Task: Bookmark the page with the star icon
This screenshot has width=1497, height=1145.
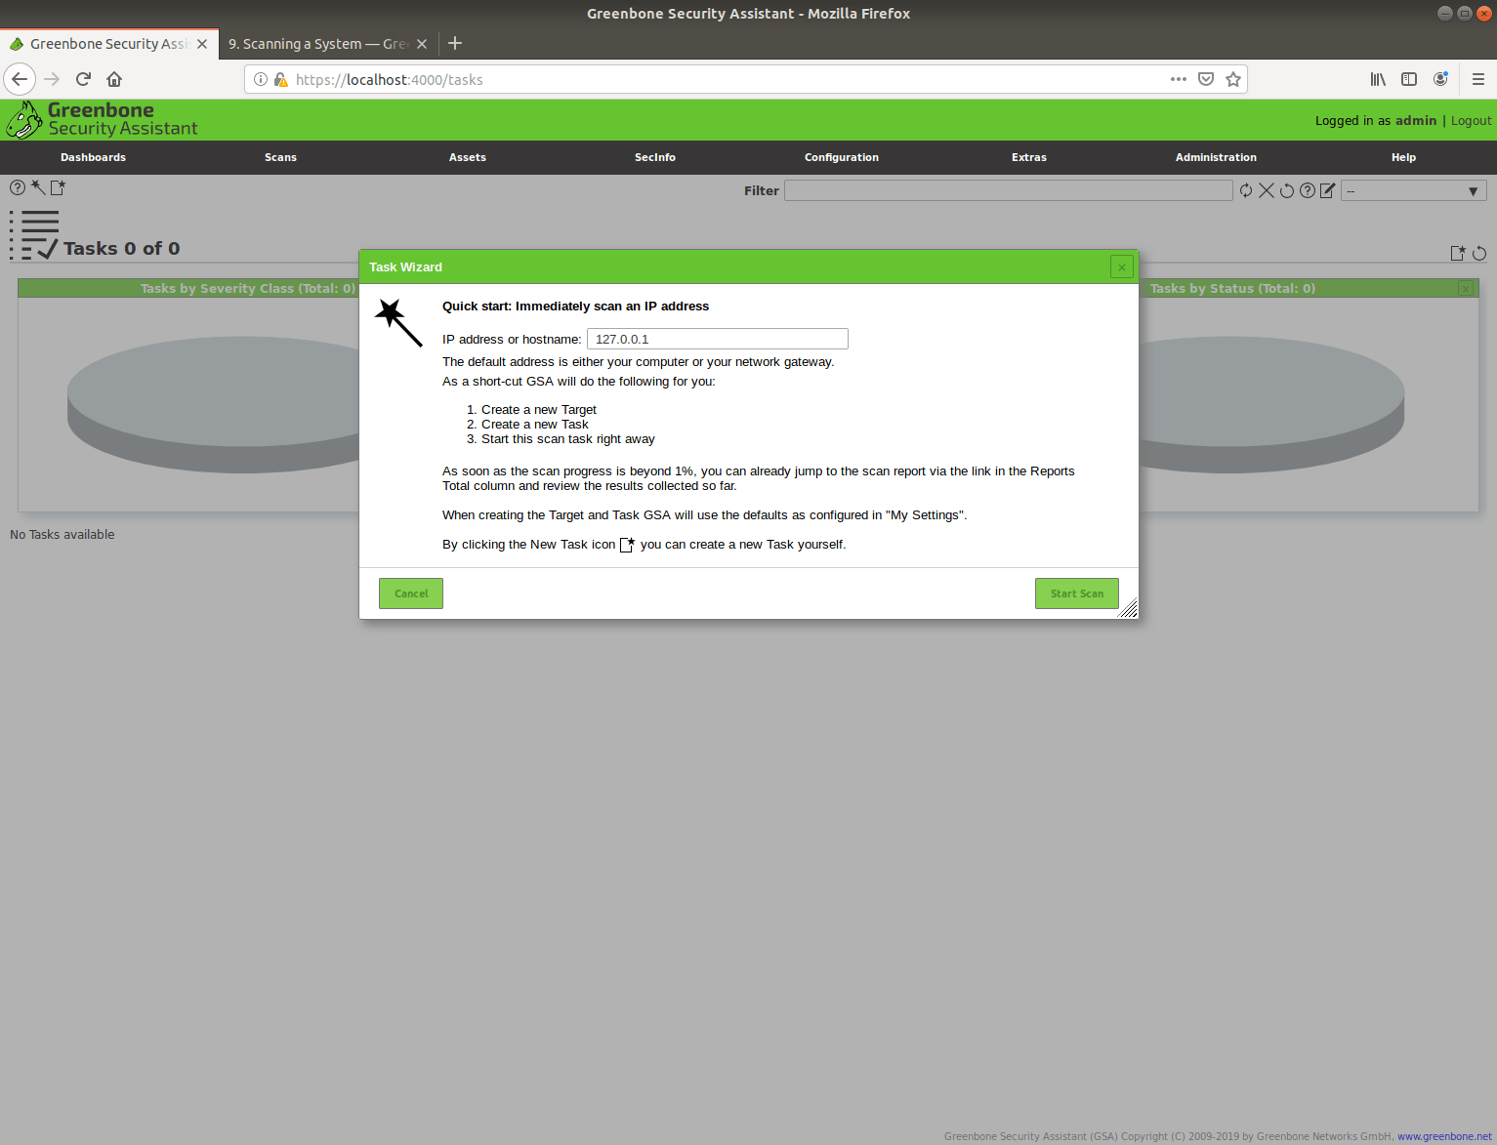Action: (1232, 79)
